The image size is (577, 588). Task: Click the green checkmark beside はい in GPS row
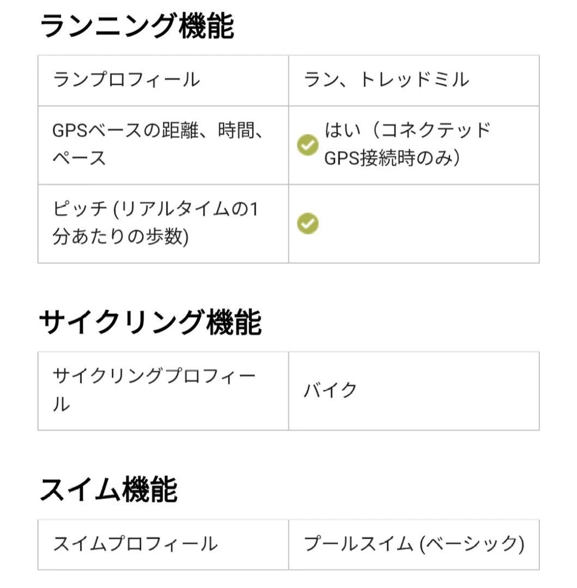308,145
